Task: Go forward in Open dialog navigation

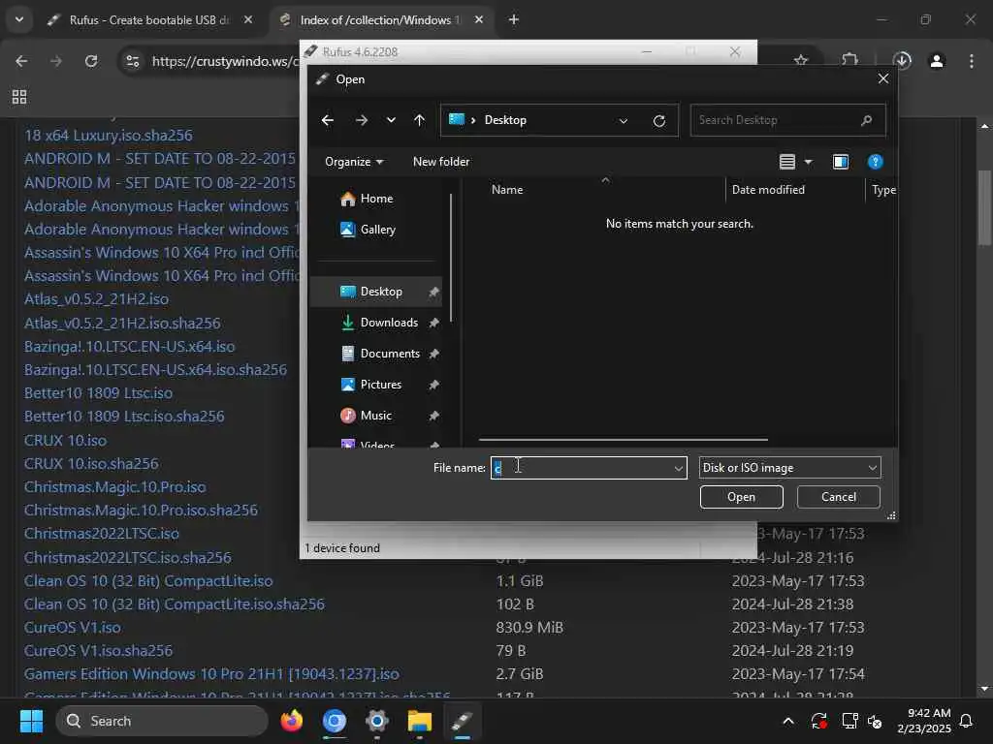Action: (362, 120)
